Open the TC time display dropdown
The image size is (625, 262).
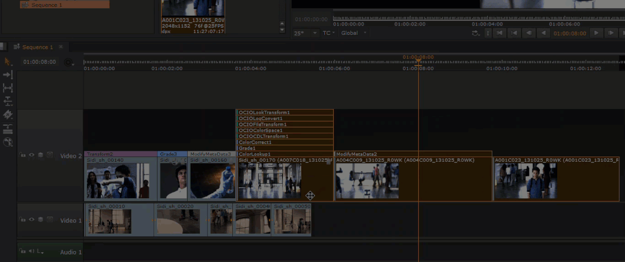pos(329,33)
